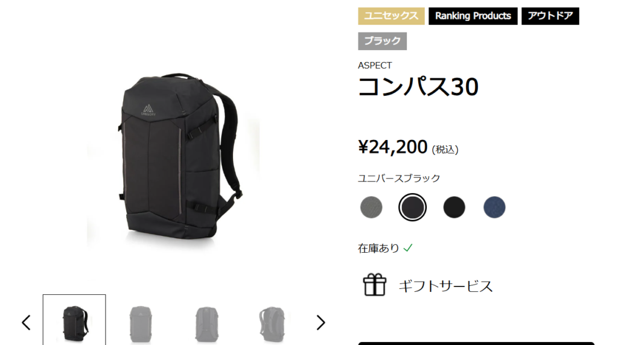Open the Ranking Products tag
The image size is (618, 345).
473,16
